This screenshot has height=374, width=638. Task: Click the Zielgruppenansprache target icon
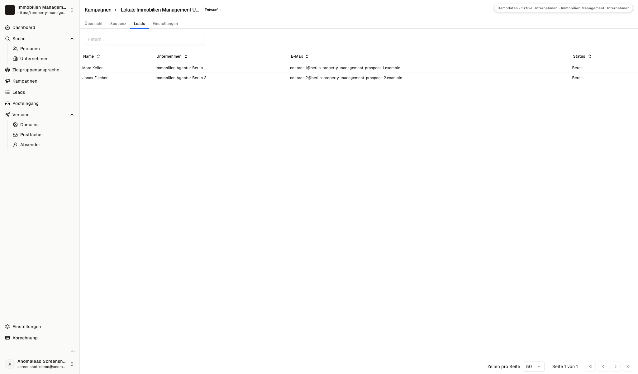[7, 70]
